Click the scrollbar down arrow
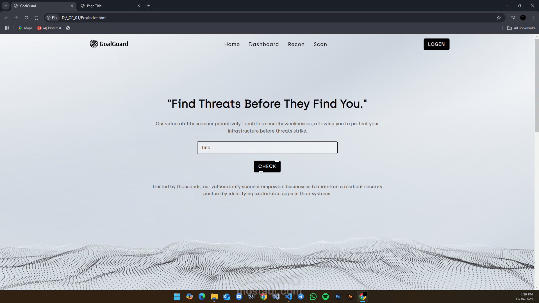This screenshot has width=539, height=303. point(537,287)
